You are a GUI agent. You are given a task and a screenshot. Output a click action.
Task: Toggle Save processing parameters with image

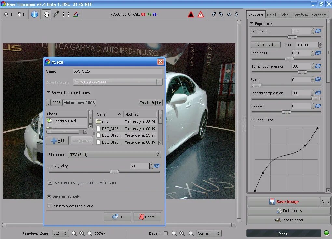50,182
